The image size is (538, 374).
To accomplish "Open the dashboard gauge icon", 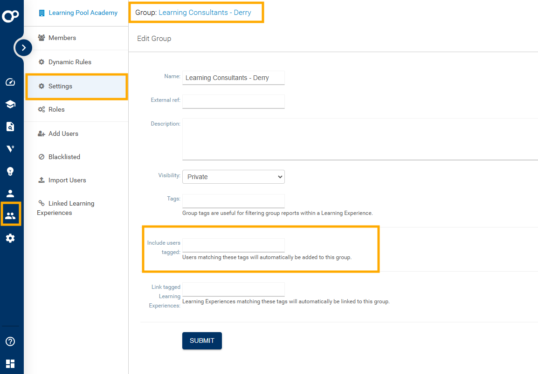I will click(x=10, y=82).
